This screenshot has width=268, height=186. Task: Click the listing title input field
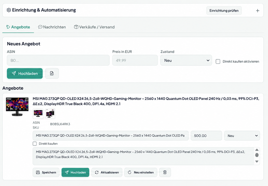pos(111,135)
